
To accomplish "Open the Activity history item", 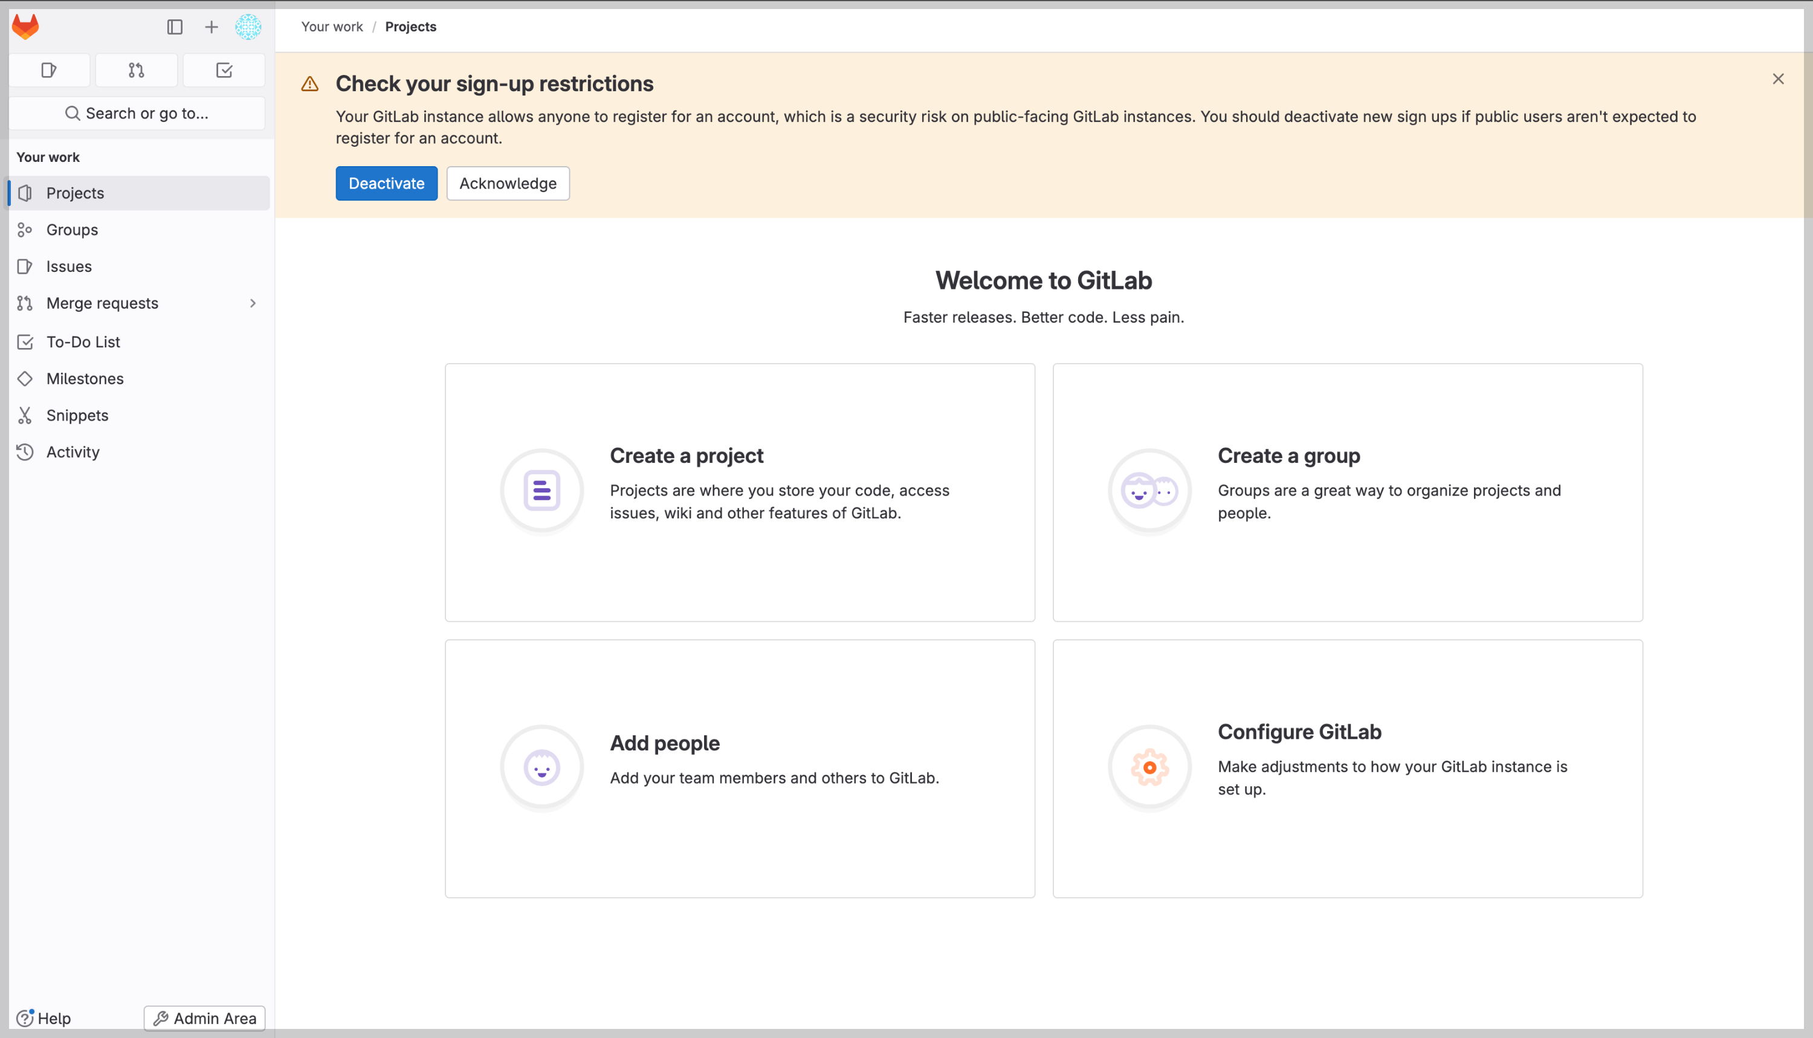I will point(73,452).
